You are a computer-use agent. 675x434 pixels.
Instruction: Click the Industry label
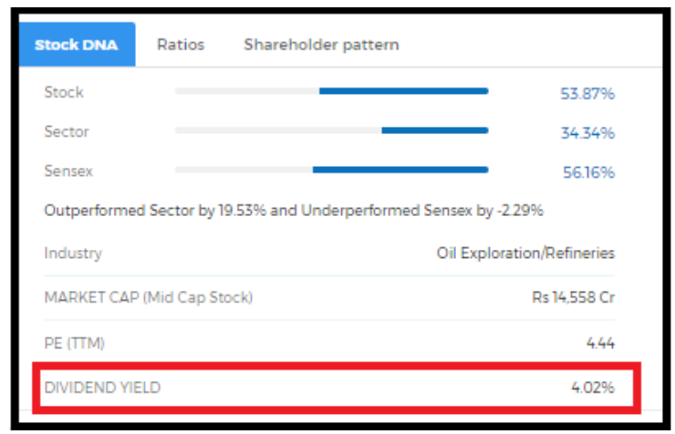[x=73, y=253]
